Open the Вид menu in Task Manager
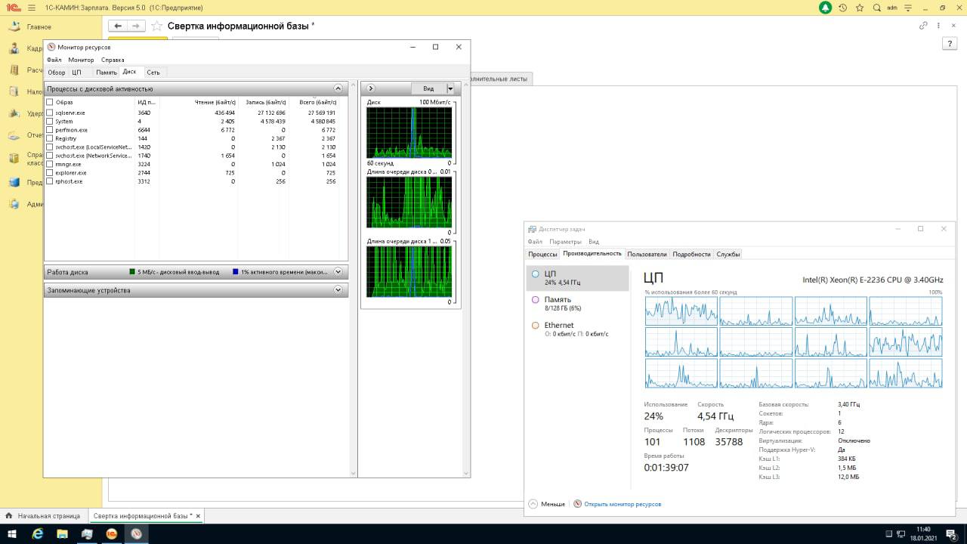Screen dimensions: 967x544 click(594, 242)
